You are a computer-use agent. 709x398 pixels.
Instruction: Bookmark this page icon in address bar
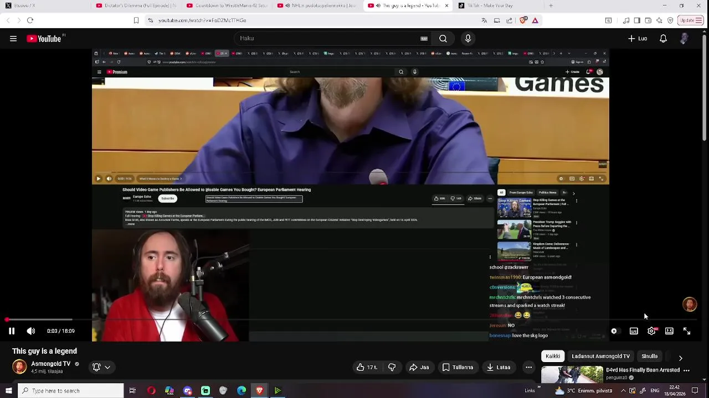136,20
